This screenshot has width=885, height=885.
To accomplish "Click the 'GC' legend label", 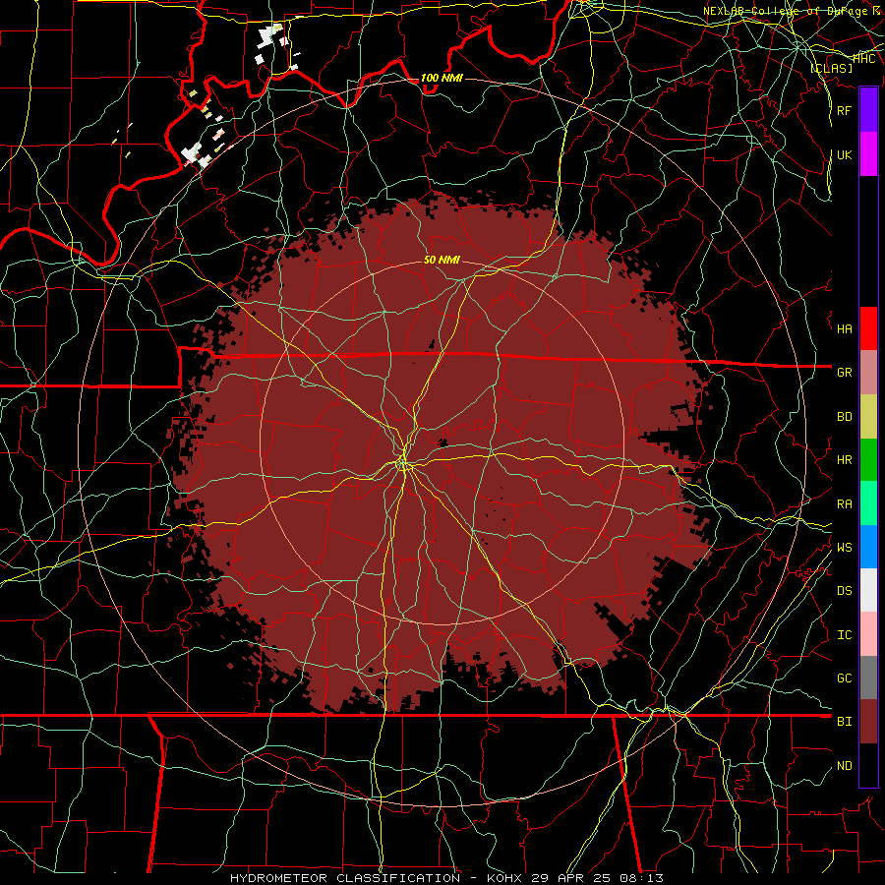I will pyautogui.click(x=844, y=678).
